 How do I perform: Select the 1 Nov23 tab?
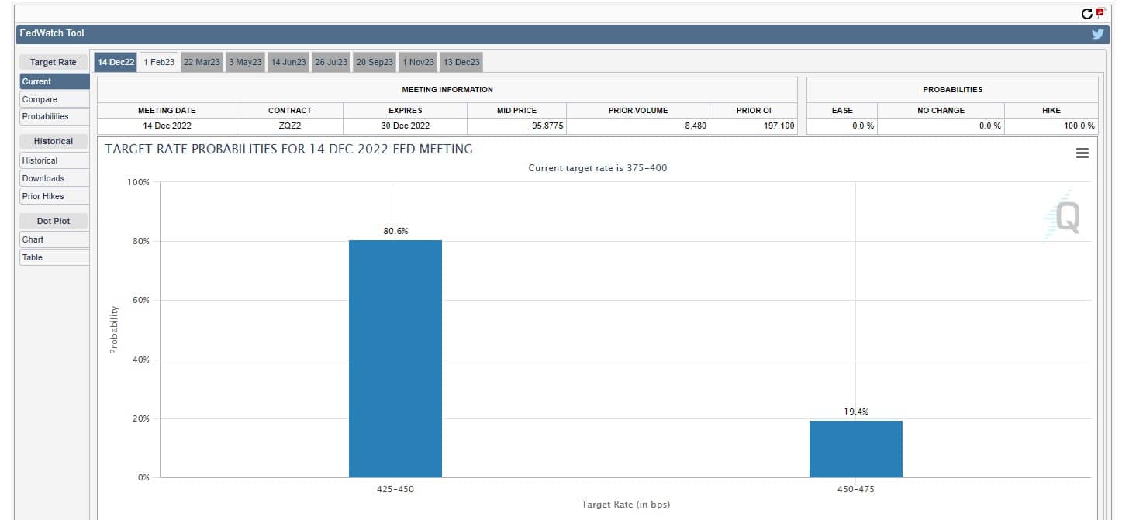coord(418,62)
